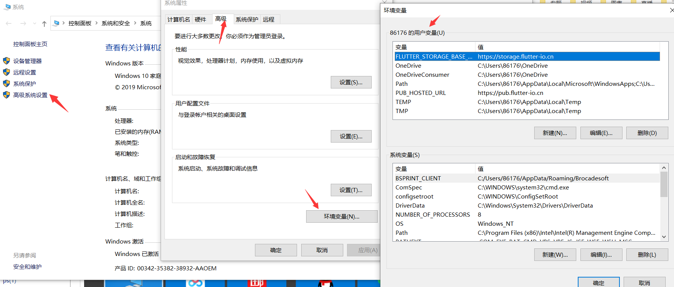Viewport: 674px width, 287px height.
Task: Select TMP user variable row
Action: 527,111
